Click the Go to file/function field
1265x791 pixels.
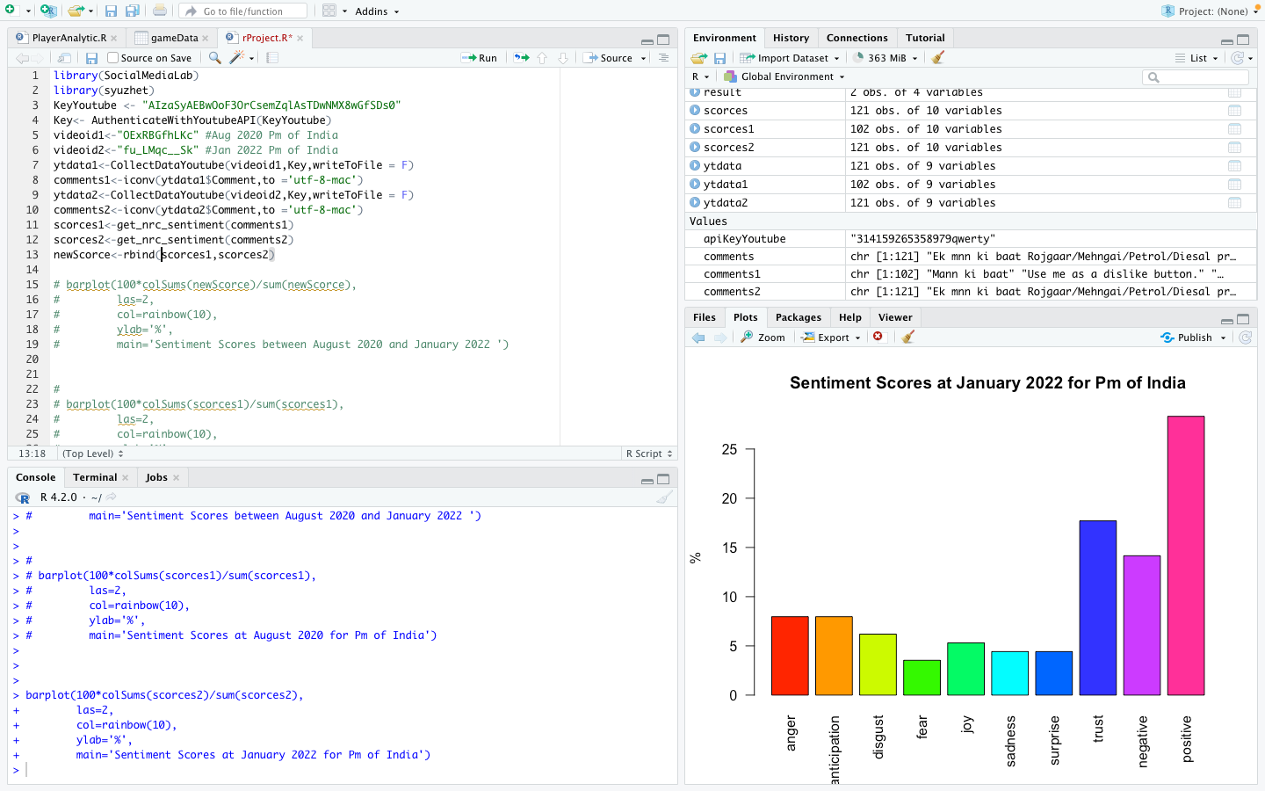[243, 11]
